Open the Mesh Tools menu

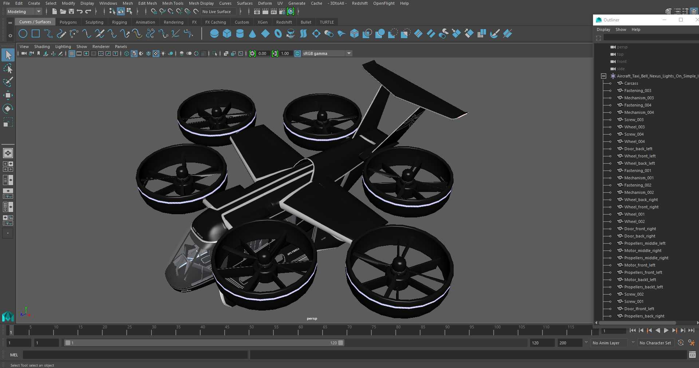click(173, 3)
